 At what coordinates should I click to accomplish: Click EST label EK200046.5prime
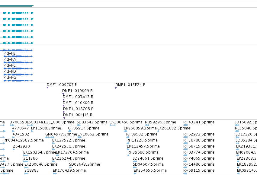41,164
